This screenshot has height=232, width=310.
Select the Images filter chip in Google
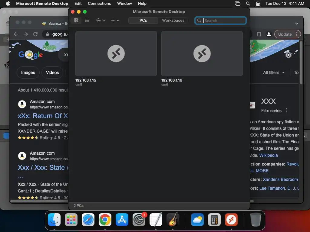pos(28,72)
